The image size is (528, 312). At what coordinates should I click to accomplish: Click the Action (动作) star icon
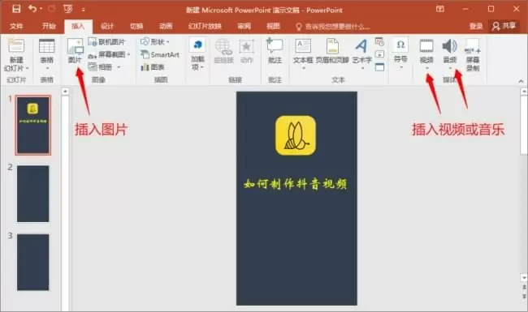coord(246,47)
